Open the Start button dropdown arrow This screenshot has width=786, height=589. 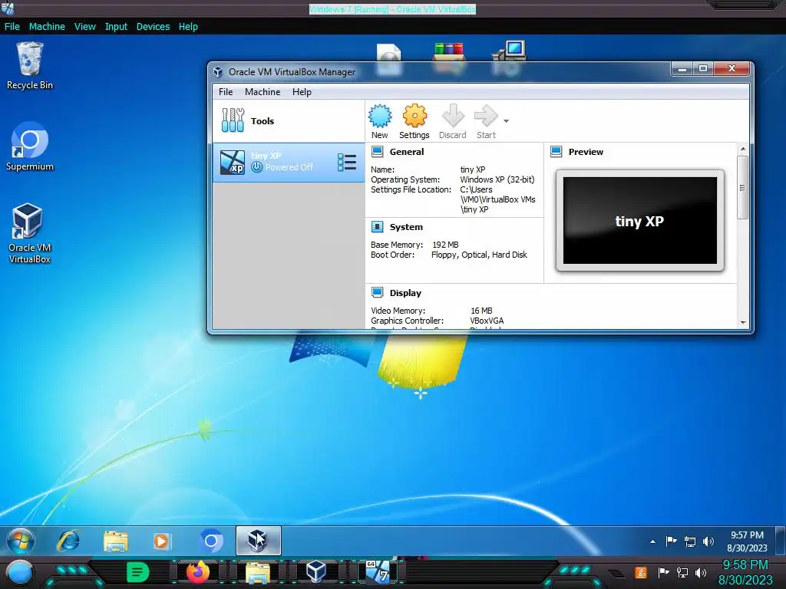[x=507, y=121]
